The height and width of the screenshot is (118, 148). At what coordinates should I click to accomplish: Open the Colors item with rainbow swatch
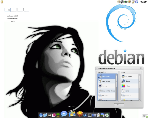pyautogui.click(x=130, y=86)
